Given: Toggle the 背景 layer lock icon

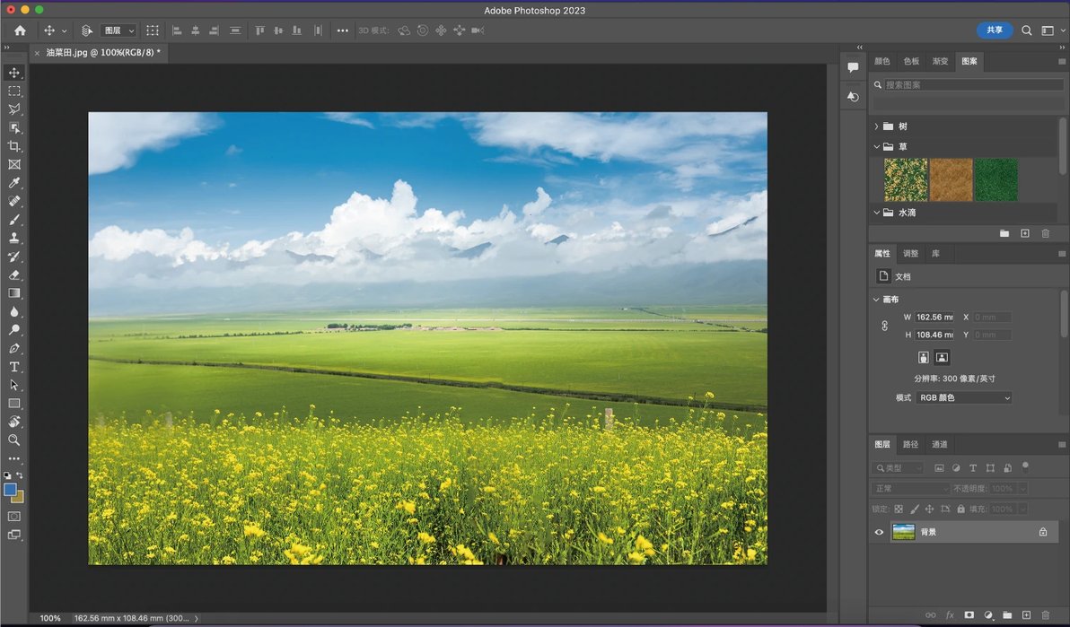Looking at the screenshot, I should [1043, 532].
